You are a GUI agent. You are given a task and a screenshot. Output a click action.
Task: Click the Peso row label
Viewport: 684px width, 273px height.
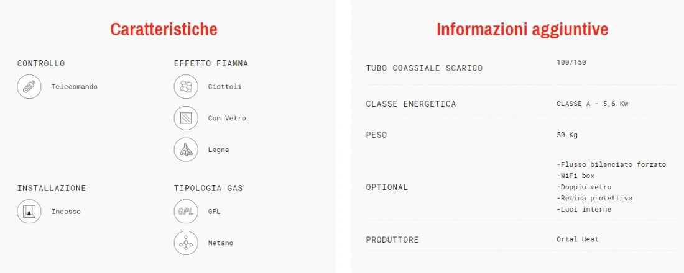[377, 135]
